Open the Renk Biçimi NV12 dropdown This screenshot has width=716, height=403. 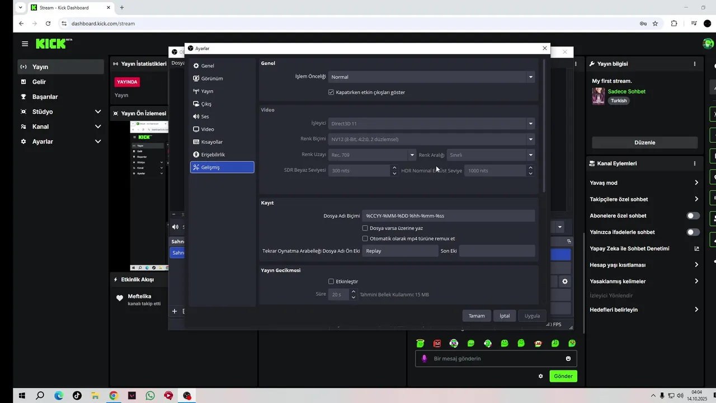(431, 139)
